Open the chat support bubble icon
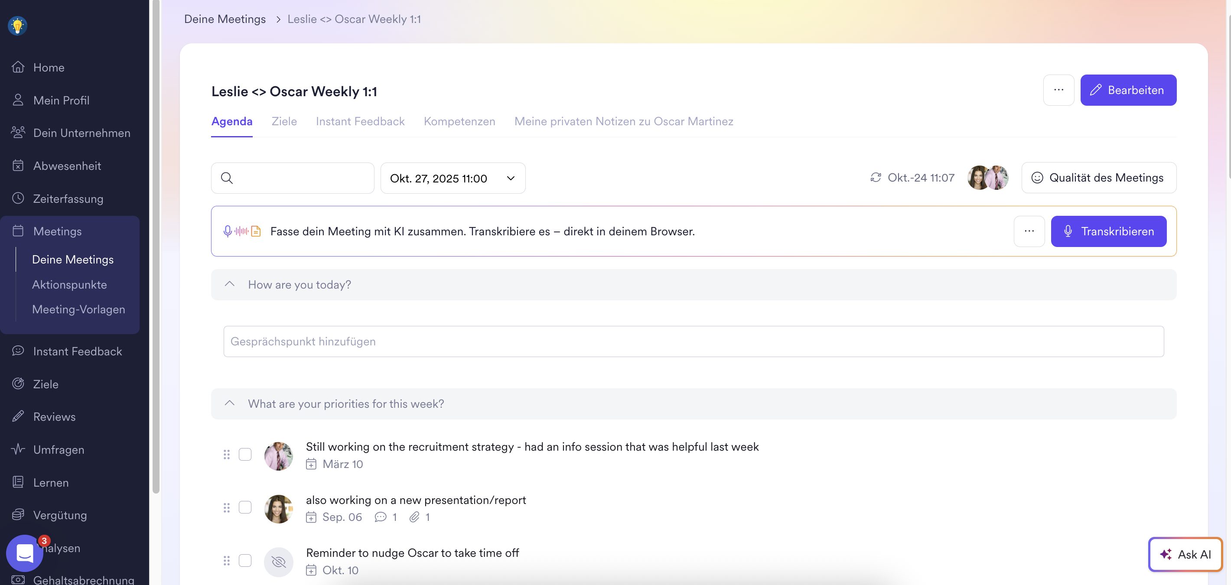The width and height of the screenshot is (1231, 585). click(24, 553)
